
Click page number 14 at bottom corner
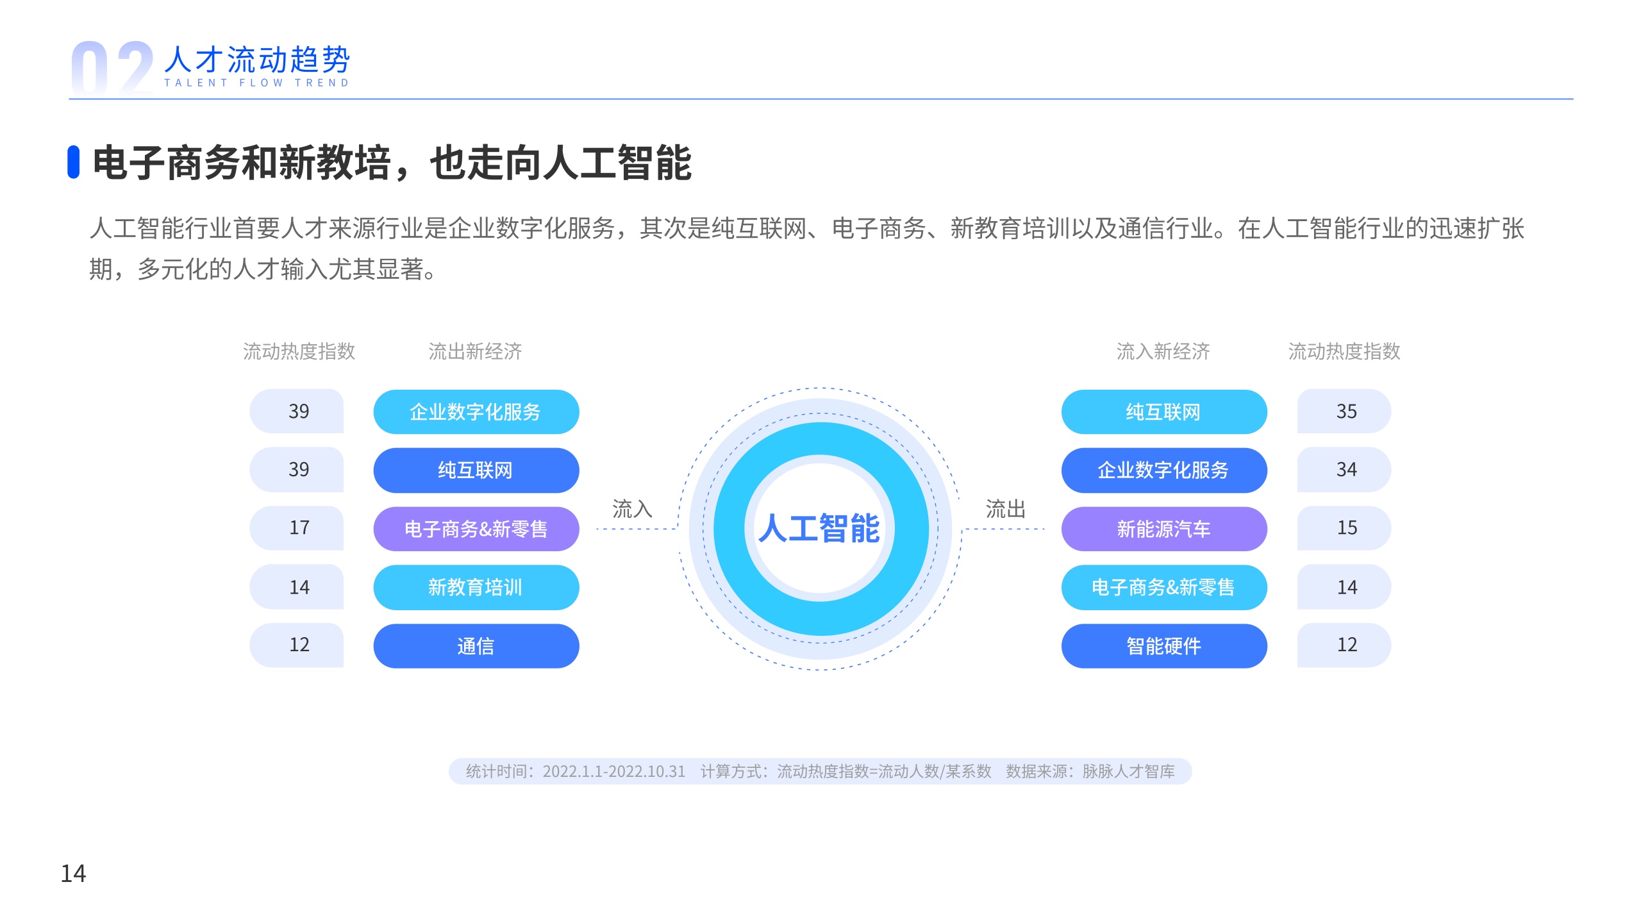click(x=73, y=874)
